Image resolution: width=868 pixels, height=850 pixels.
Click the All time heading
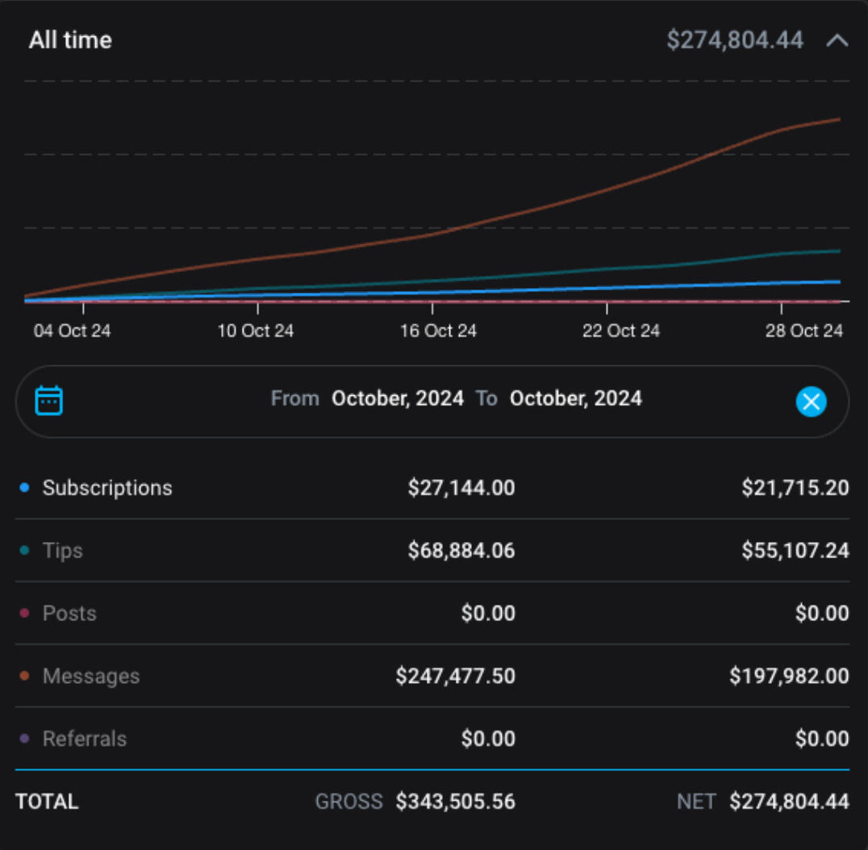(70, 40)
